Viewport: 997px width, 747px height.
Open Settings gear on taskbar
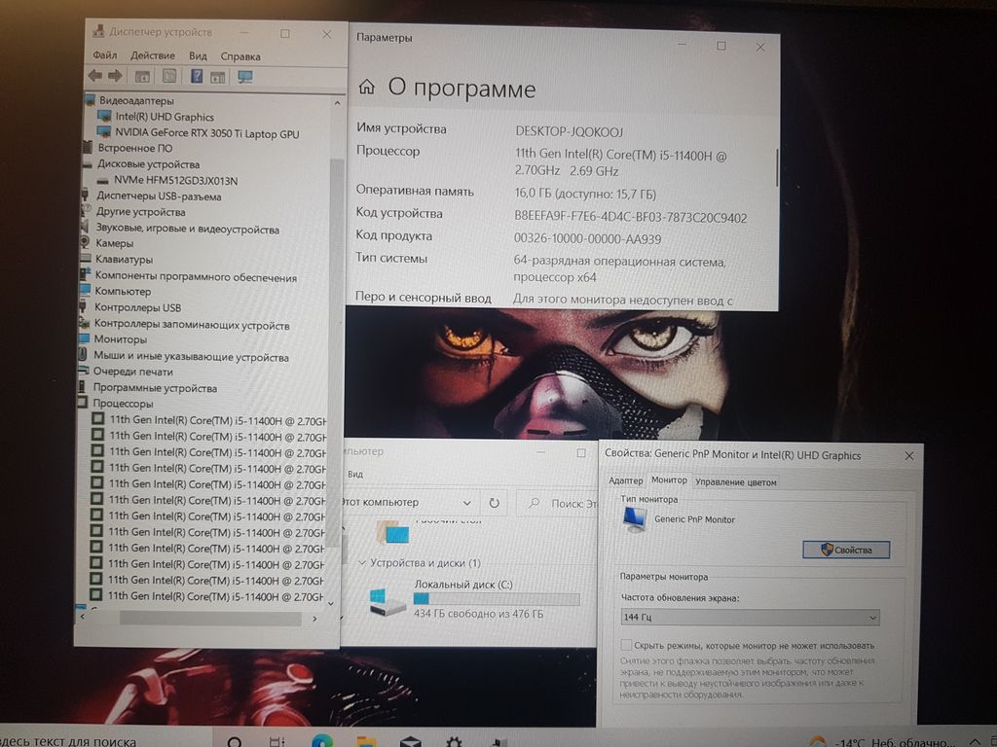pyautogui.click(x=454, y=741)
